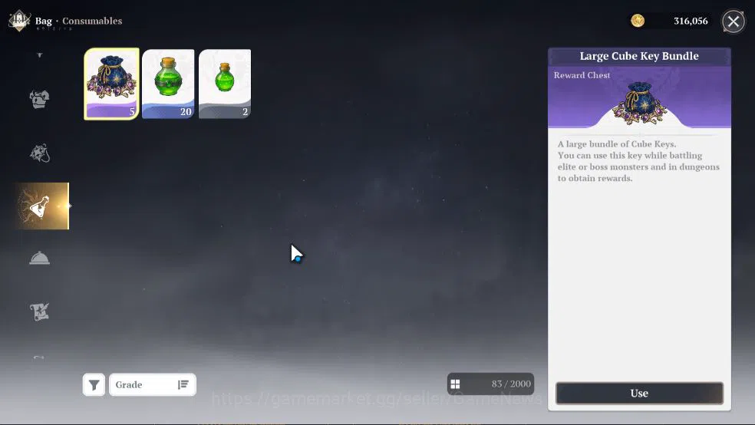Click the Bag emblem icon in header
Image resolution: width=755 pixels, height=425 pixels.
tap(19, 21)
